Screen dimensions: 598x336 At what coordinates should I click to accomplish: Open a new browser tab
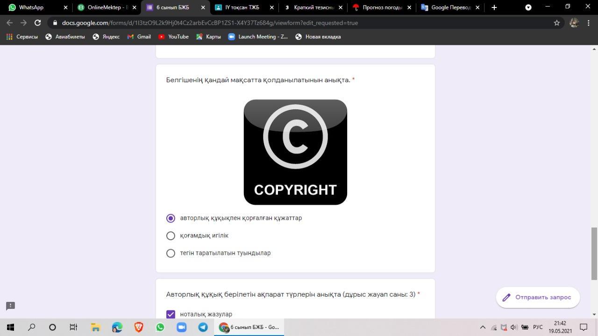[494, 7]
